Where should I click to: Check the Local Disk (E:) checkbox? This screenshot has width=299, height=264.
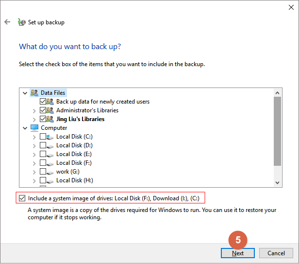click(x=43, y=154)
